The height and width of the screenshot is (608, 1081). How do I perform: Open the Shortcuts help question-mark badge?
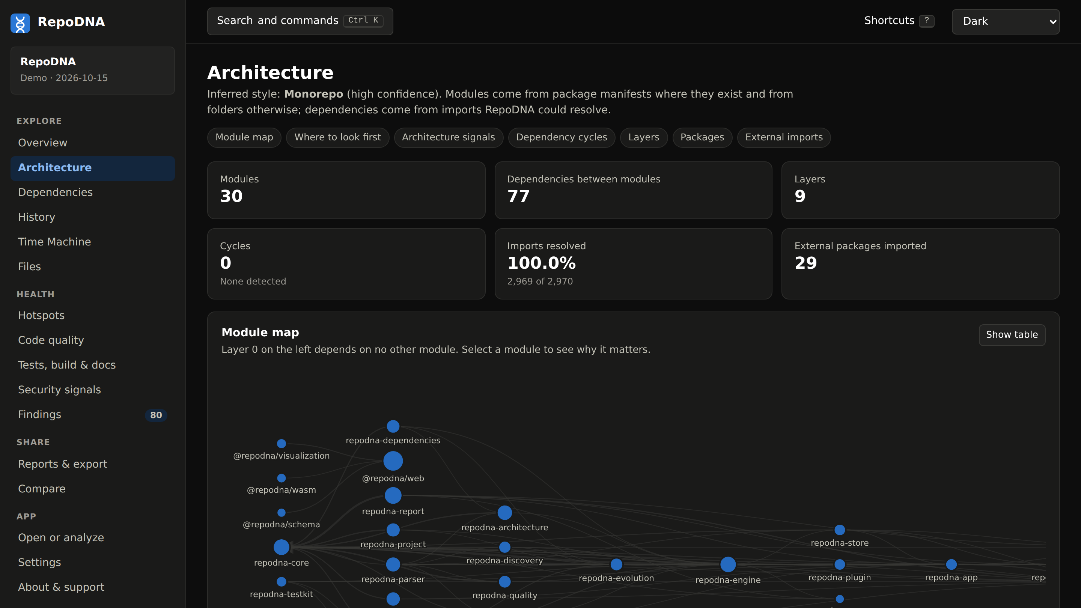[926, 21]
